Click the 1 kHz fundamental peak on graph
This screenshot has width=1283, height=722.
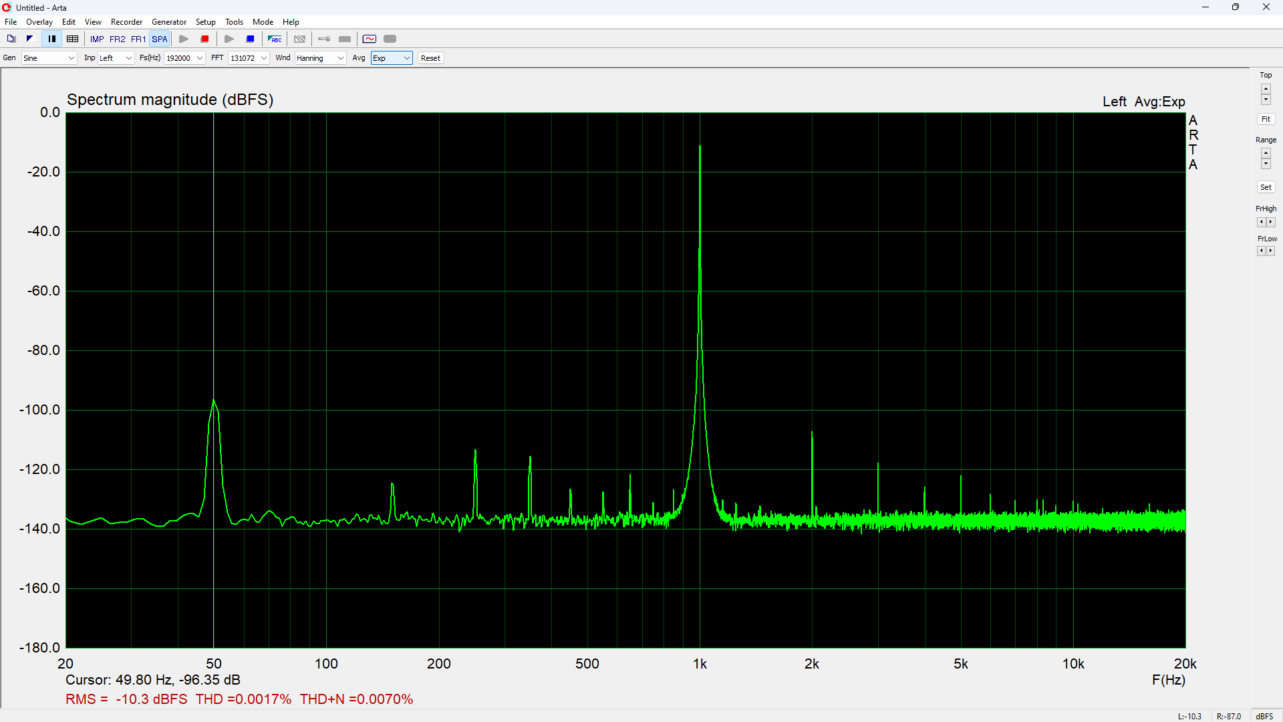(x=700, y=147)
